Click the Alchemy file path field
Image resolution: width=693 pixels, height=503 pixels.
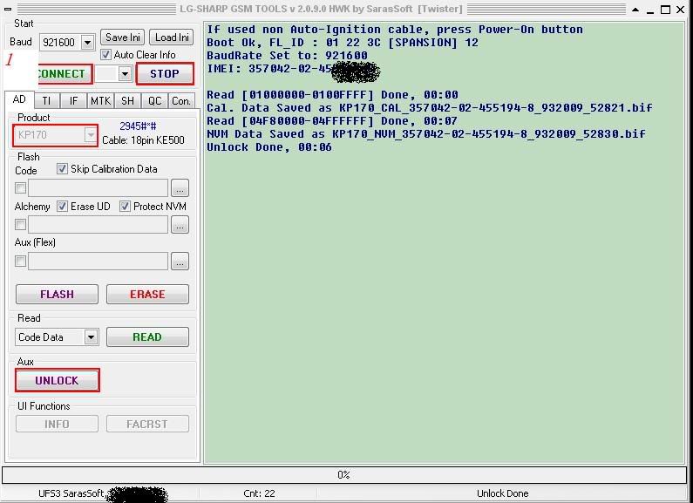[x=99, y=225]
